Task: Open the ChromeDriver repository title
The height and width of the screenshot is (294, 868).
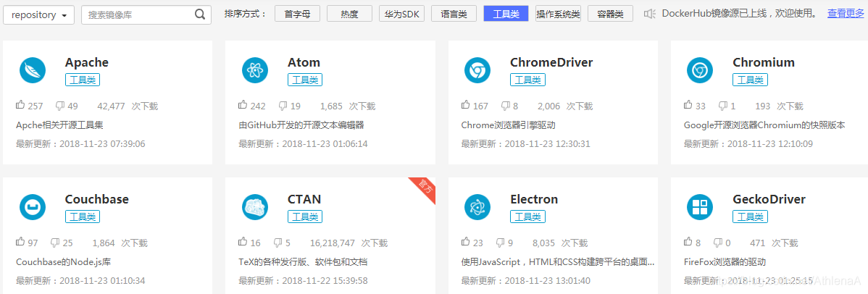Action: pos(551,62)
